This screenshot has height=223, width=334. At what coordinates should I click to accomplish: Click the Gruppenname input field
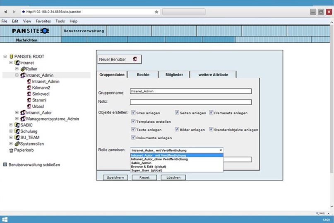pos(191,91)
